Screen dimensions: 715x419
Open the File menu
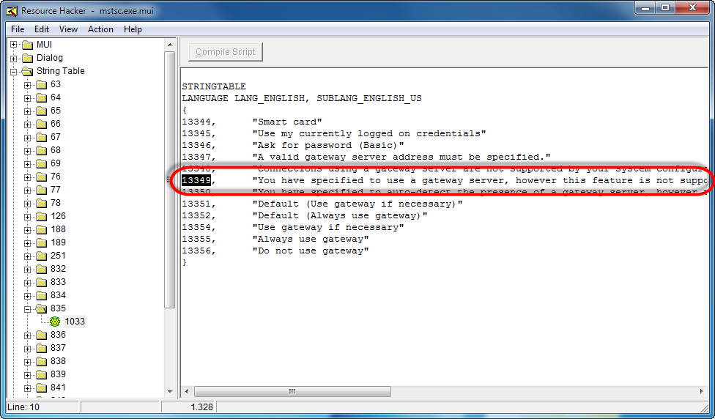(x=18, y=29)
